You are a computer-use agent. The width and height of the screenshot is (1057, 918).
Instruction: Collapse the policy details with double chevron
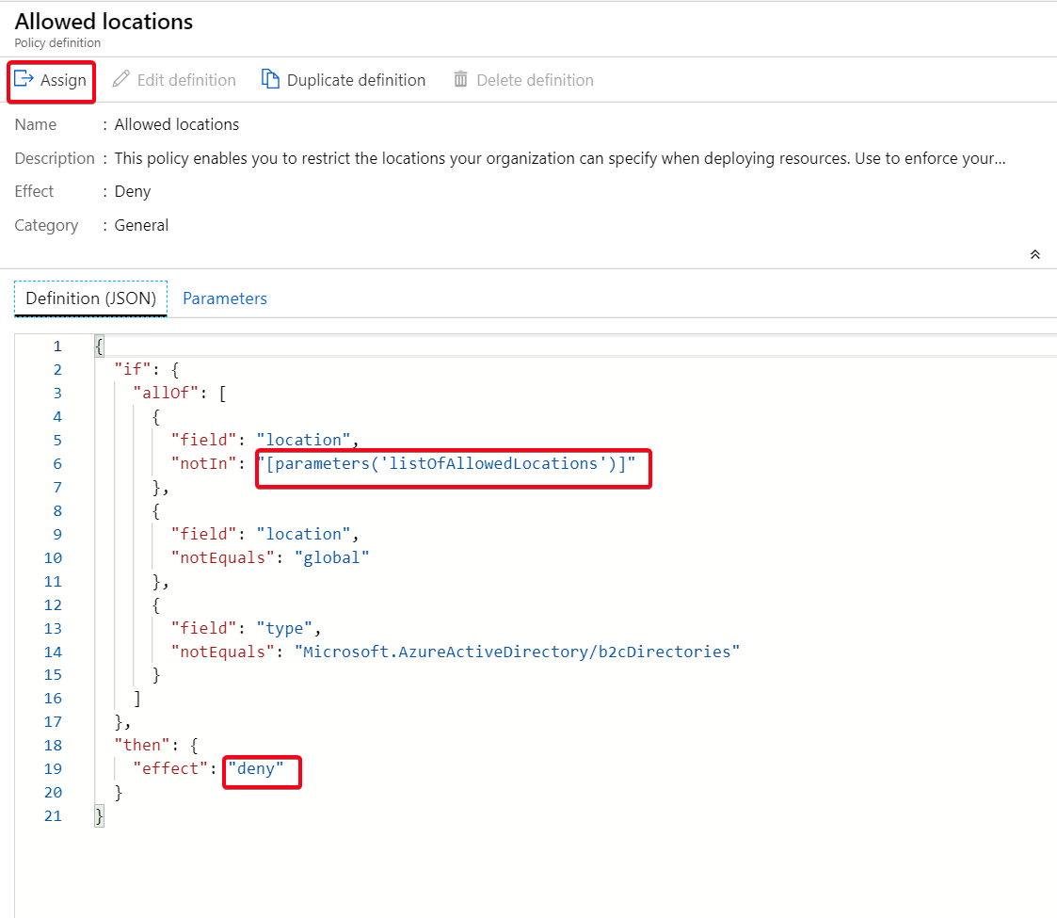point(1035,255)
